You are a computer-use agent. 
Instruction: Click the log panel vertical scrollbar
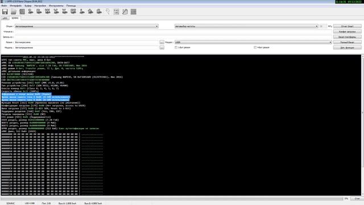363,125
